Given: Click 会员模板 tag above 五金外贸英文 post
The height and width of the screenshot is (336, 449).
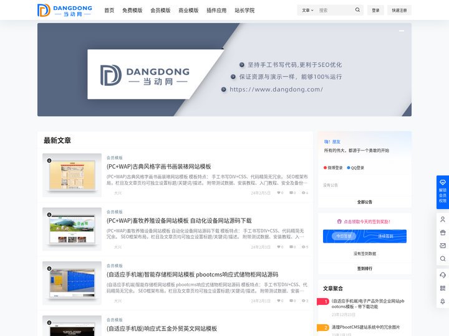Looking at the screenshot, I should [x=115, y=320].
